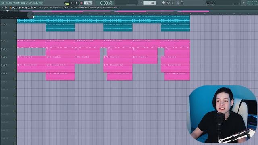This screenshot has height=145, width=258.
Task: Click the icon left of news panel
Action: [243, 3]
